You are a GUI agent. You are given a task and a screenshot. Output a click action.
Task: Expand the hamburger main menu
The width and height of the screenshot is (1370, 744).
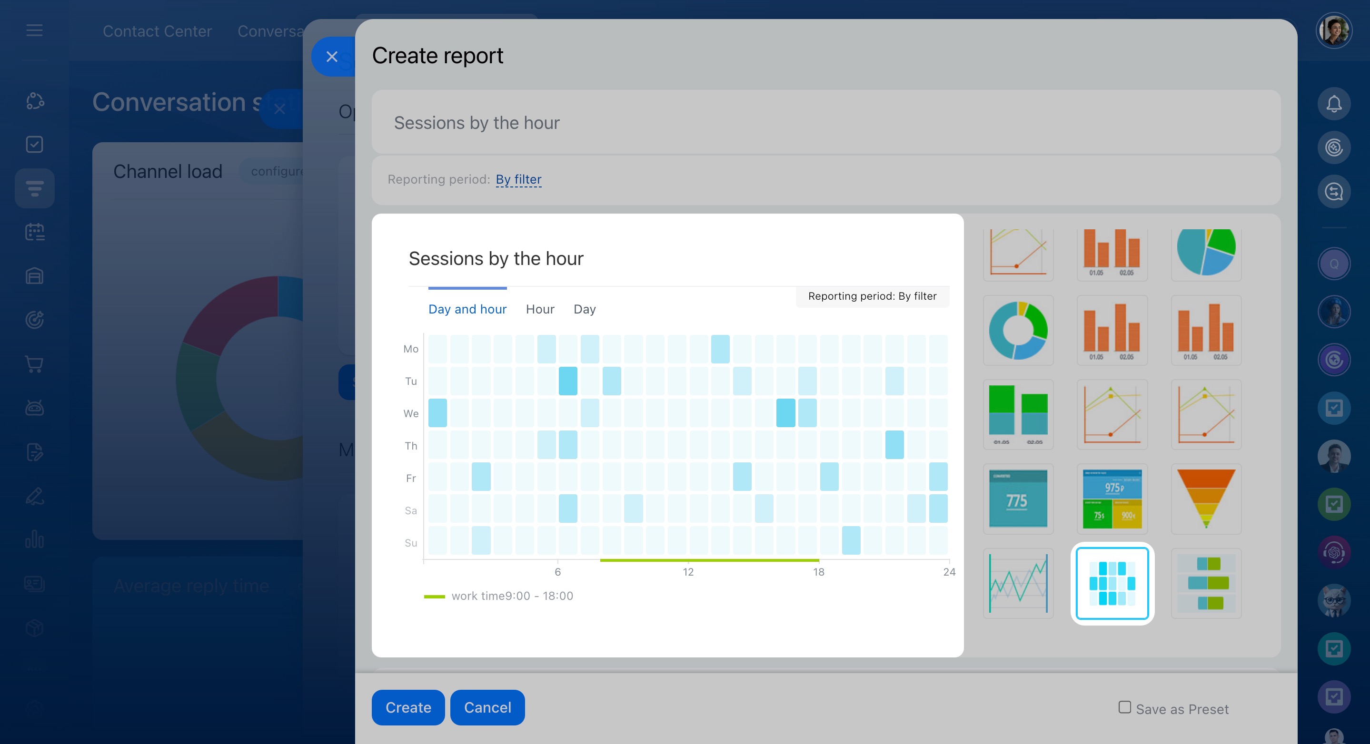35,30
